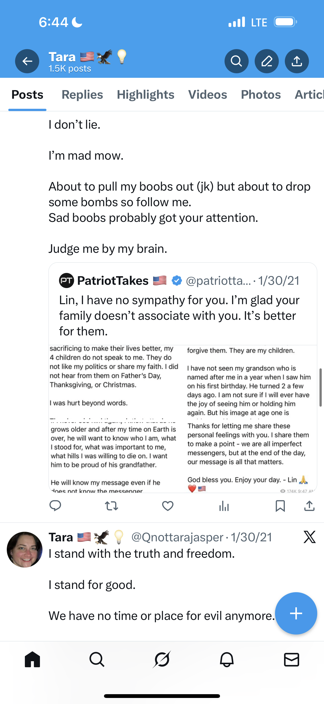Share the post using the upload icon

click(x=309, y=506)
